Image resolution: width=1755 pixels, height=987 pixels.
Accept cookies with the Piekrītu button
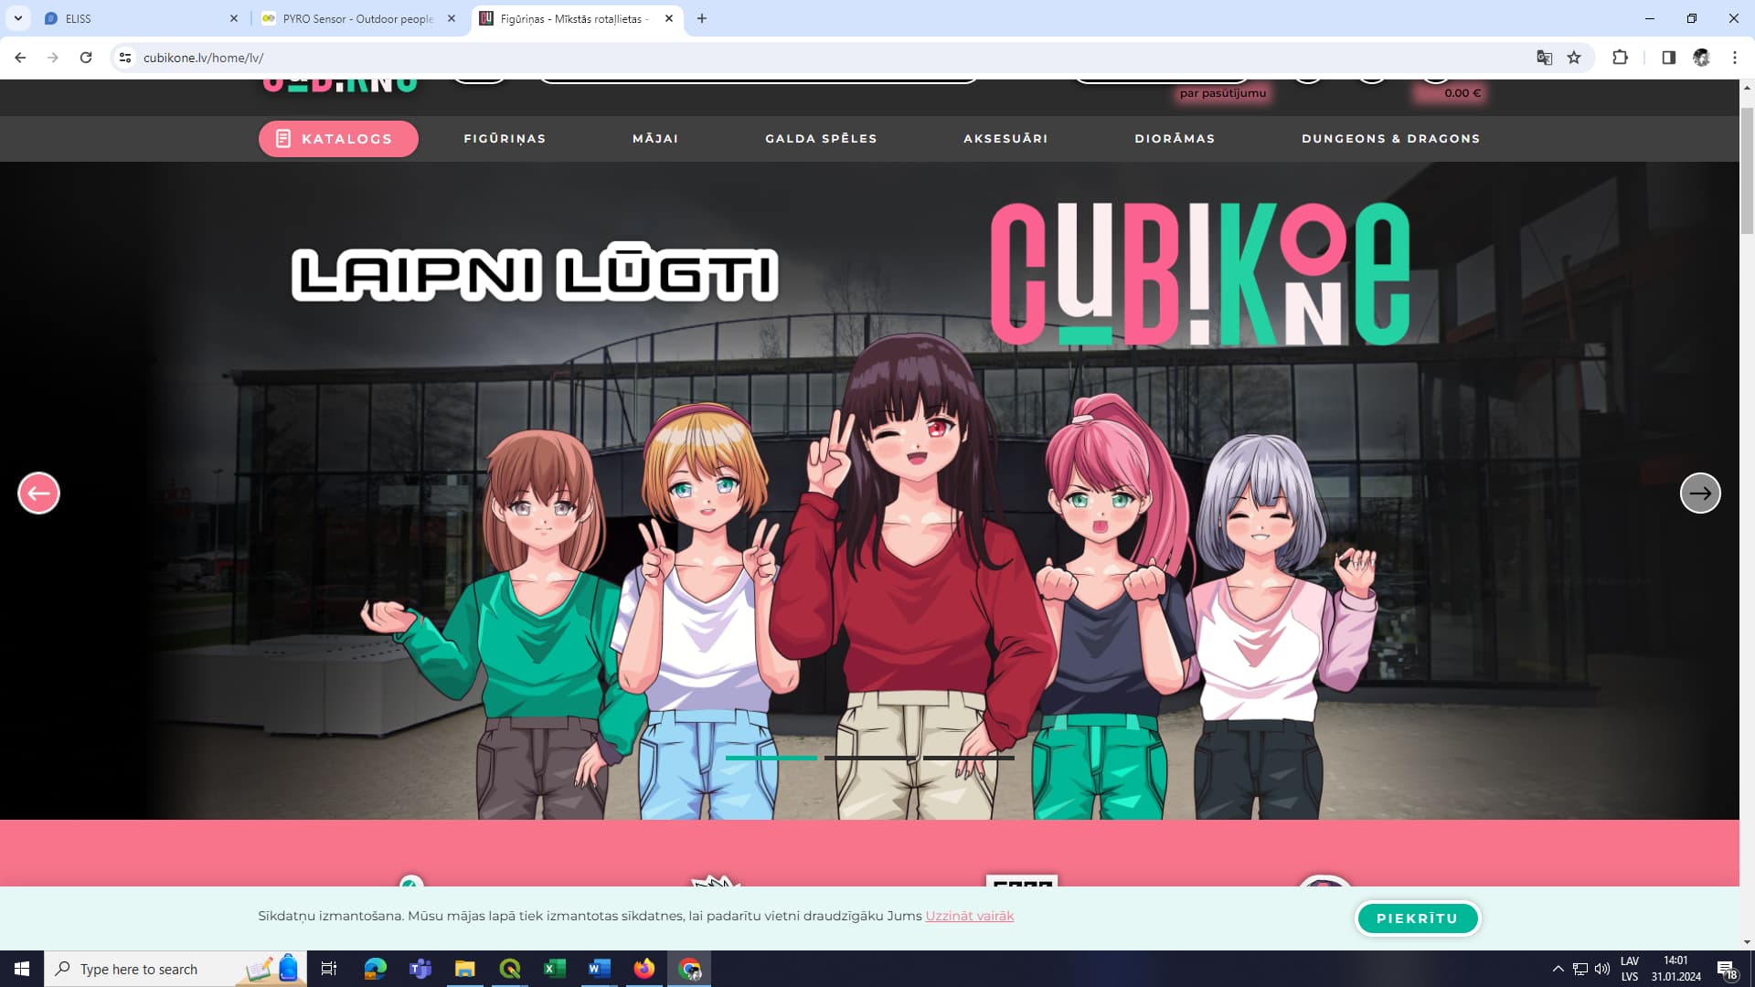coord(1417,918)
